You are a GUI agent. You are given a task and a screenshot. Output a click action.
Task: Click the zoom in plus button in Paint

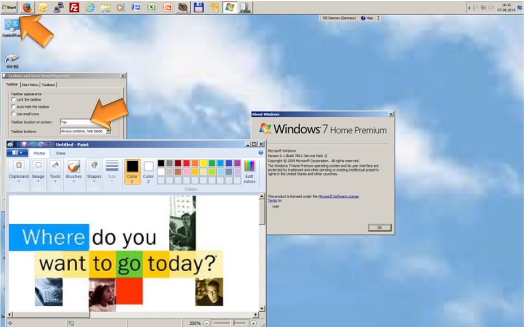(x=254, y=323)
